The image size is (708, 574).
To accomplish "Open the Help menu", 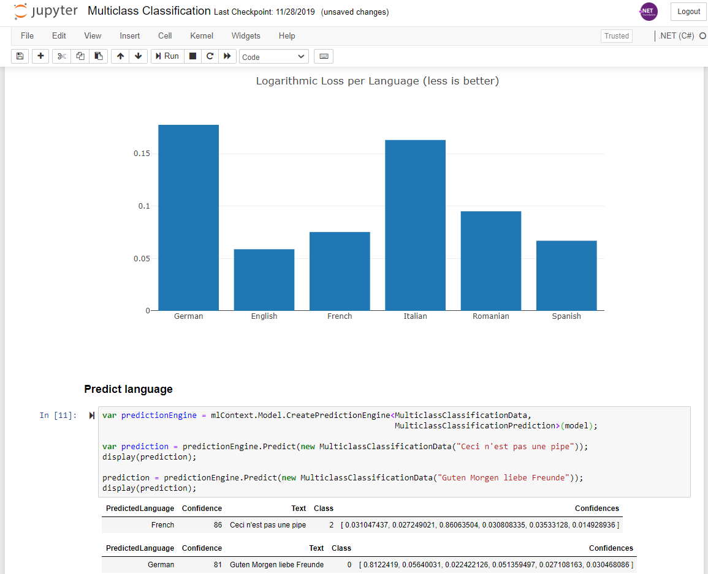I will pyautogui.click(x=287, y=36).
